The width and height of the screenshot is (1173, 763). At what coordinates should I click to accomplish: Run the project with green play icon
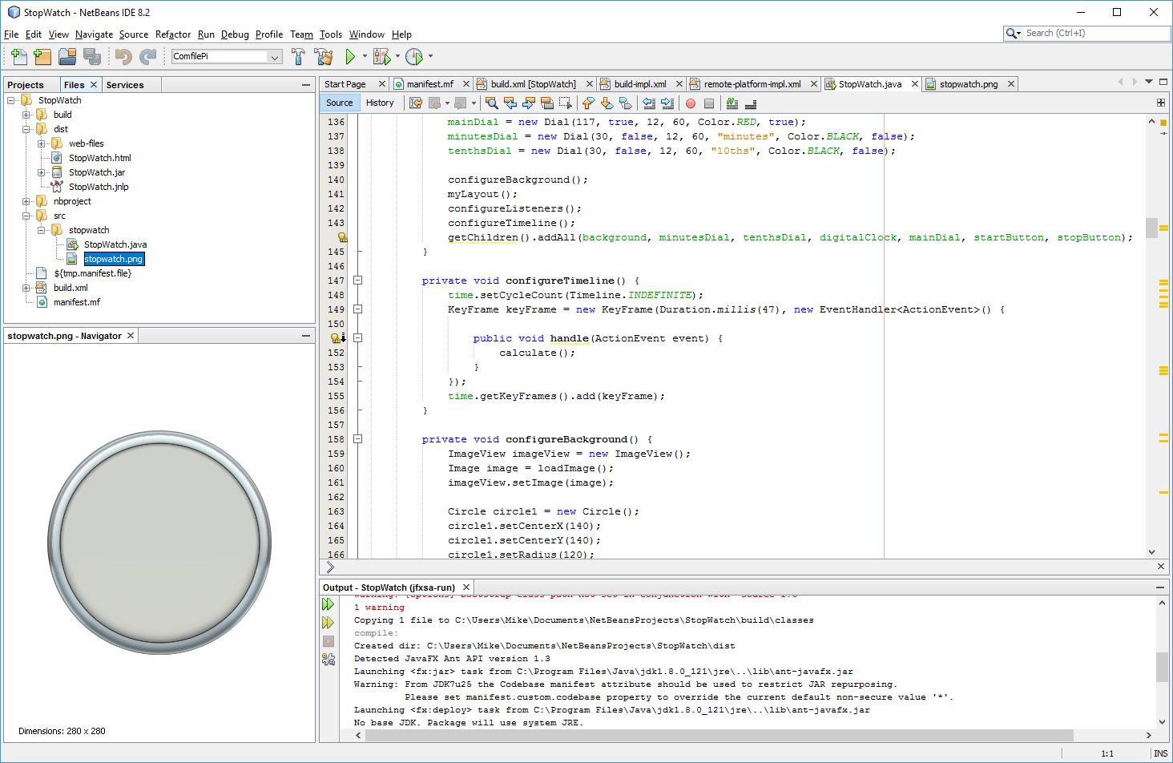click(x=350, y=56)
